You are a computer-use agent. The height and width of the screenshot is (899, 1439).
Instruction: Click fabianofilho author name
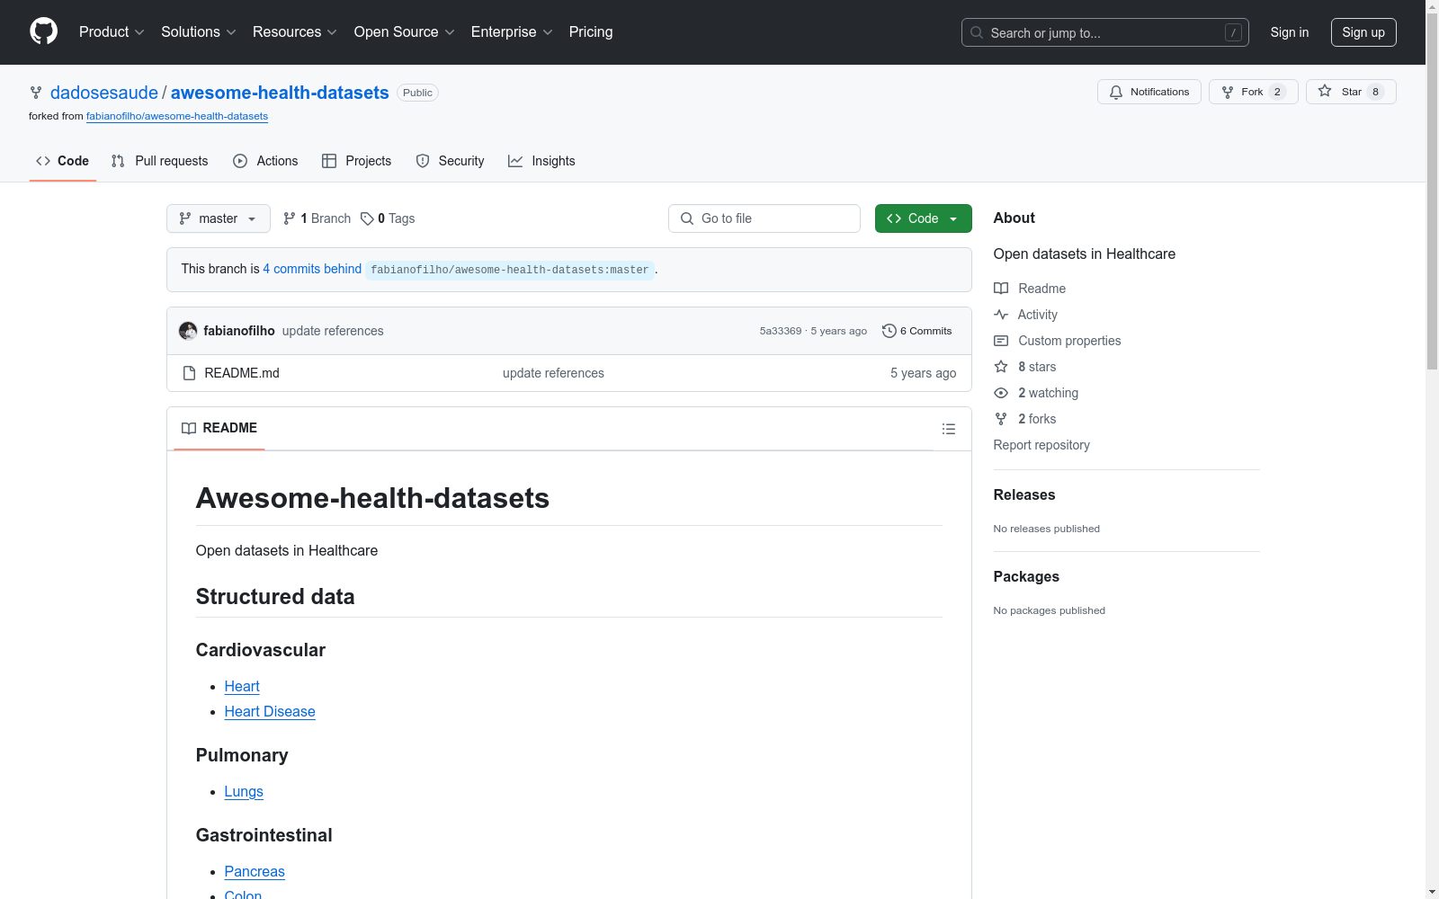pos(239,331)
